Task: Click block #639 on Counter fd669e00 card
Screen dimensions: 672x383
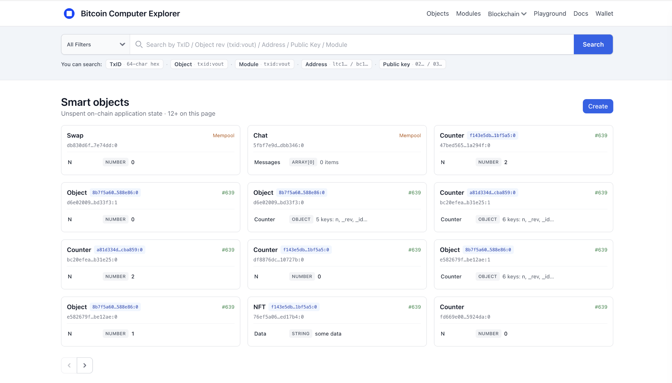Action: tap(601, 307)
